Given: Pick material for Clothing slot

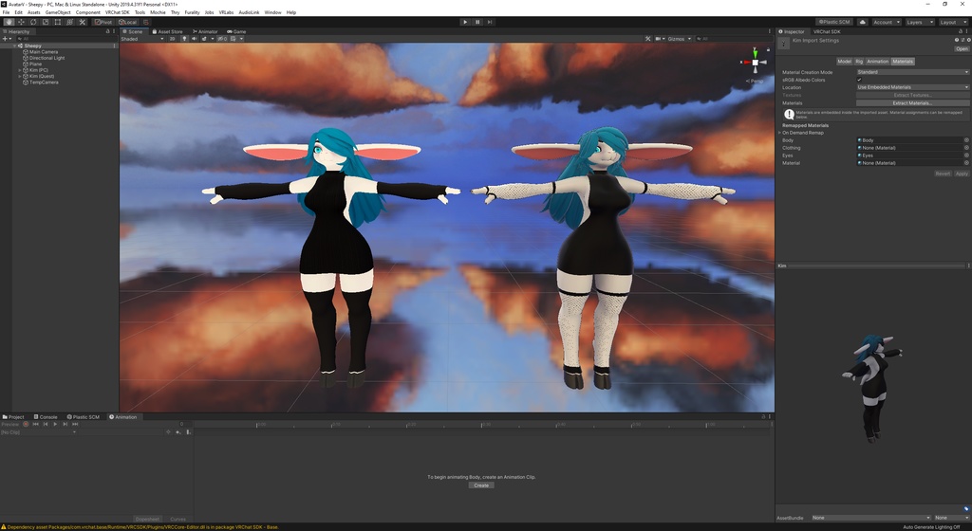Looking at the screenshot, I should (x=966, y=148).
